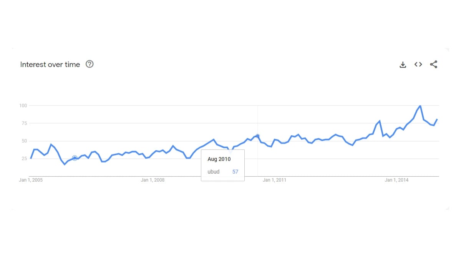Screen dimensions: 461x258
Task: Click the share icon
Action: point(434,64)
